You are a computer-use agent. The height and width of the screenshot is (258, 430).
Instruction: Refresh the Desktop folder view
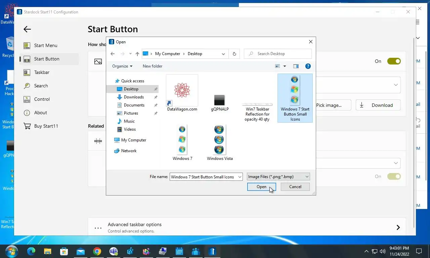click(x=234, y=54)
